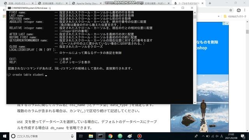Close the active テーブルを作成する tab

click(x=202, y=3)
